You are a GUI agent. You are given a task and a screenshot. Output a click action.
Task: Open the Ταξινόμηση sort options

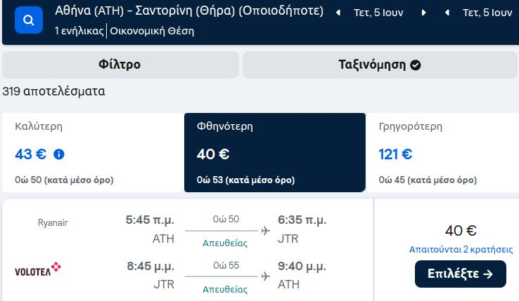tap(380, 65)
